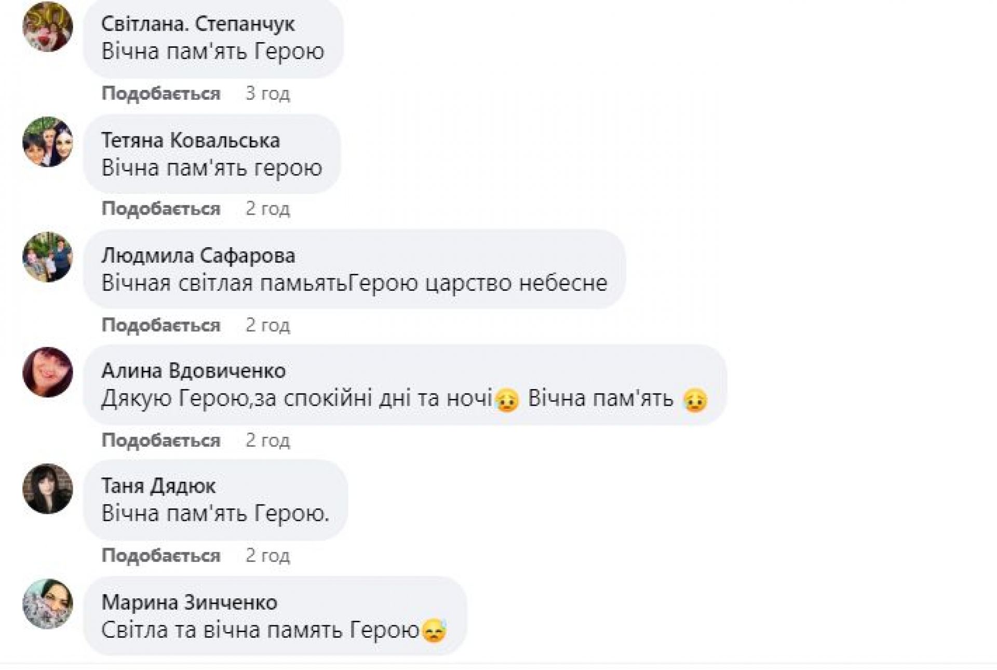Like Людмила Сафарова's comment
Image resolution: width=997 pixels, height=670 pixels.
click(161, 325)
